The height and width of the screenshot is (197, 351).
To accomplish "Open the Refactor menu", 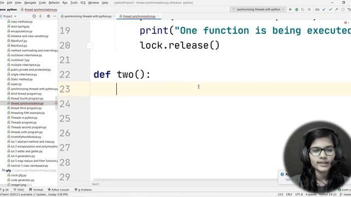I will click(x=54, y=3).
